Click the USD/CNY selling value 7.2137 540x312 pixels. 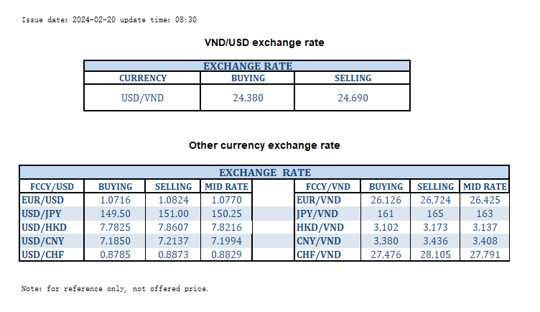[x=173, y=241]
